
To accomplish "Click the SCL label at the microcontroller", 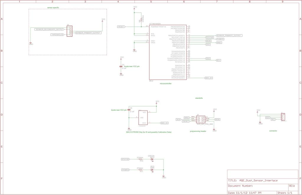I will click(218, 60).
